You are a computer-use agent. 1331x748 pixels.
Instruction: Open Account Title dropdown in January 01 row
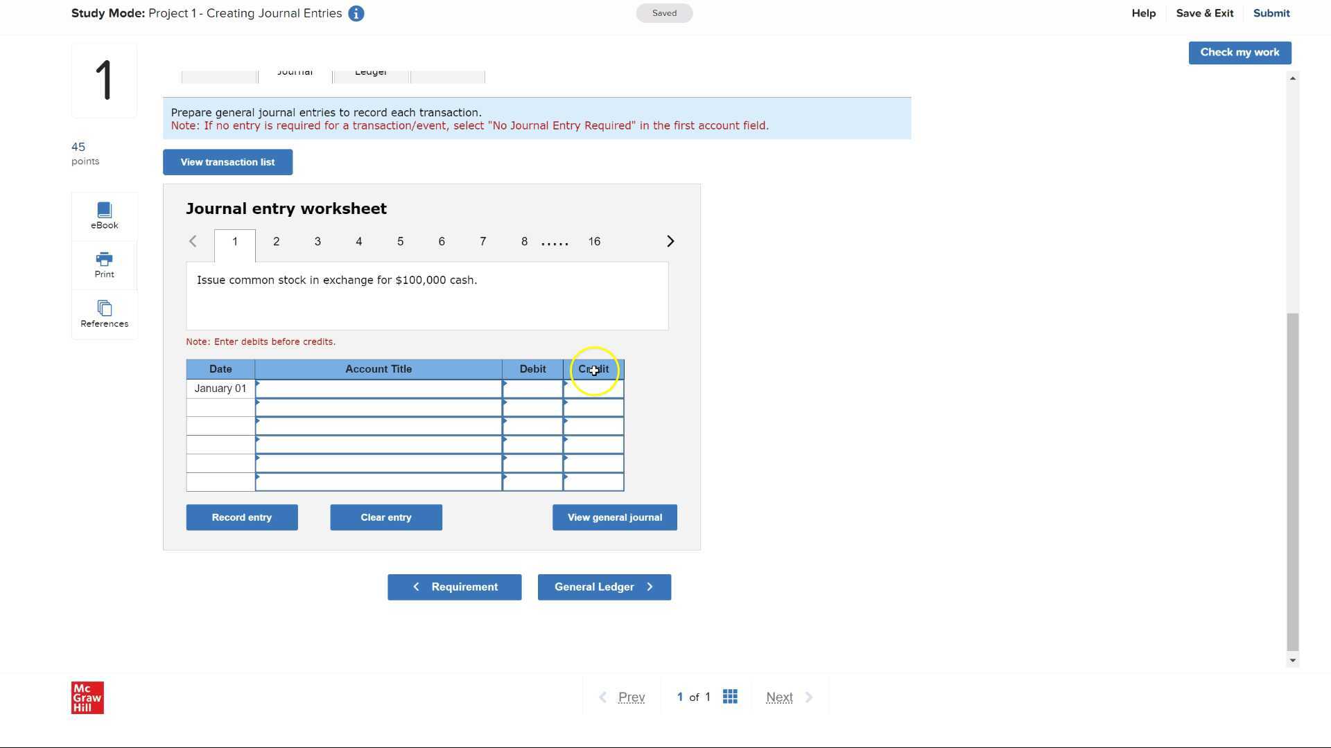tap(378, 389)
